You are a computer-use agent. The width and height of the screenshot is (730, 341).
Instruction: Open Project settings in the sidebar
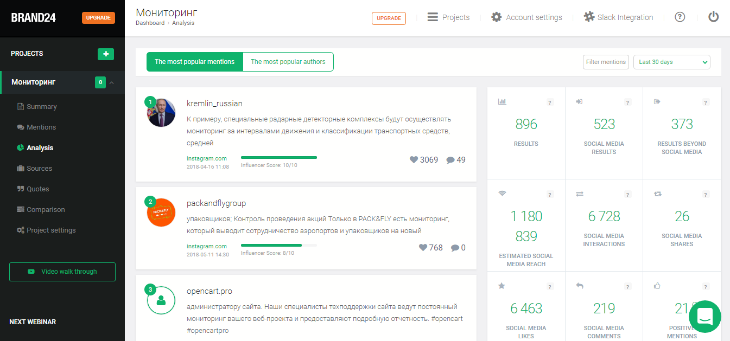tap(51, 230)
